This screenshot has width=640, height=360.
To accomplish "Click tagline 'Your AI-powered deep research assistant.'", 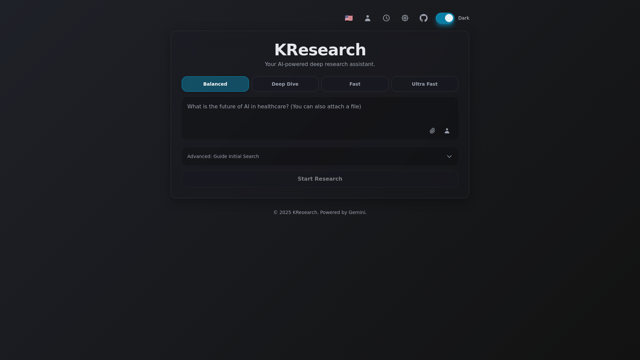I will [x=320, y=64].
